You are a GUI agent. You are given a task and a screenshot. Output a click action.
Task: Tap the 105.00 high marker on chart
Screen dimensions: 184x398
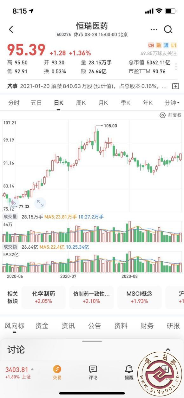point(110,126)
